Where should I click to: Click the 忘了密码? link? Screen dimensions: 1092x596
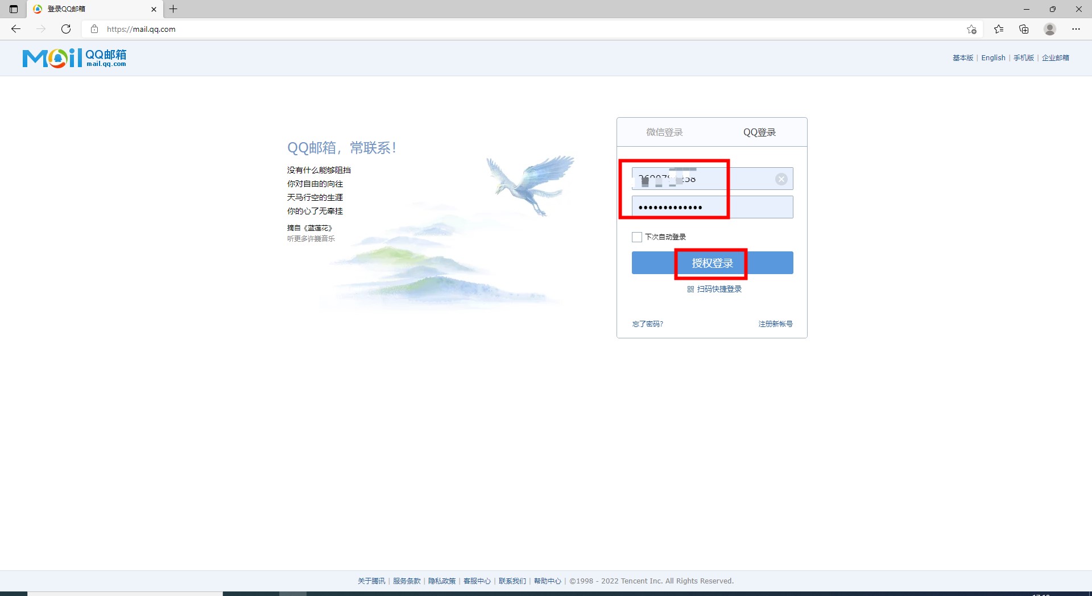tap(648, 324)
